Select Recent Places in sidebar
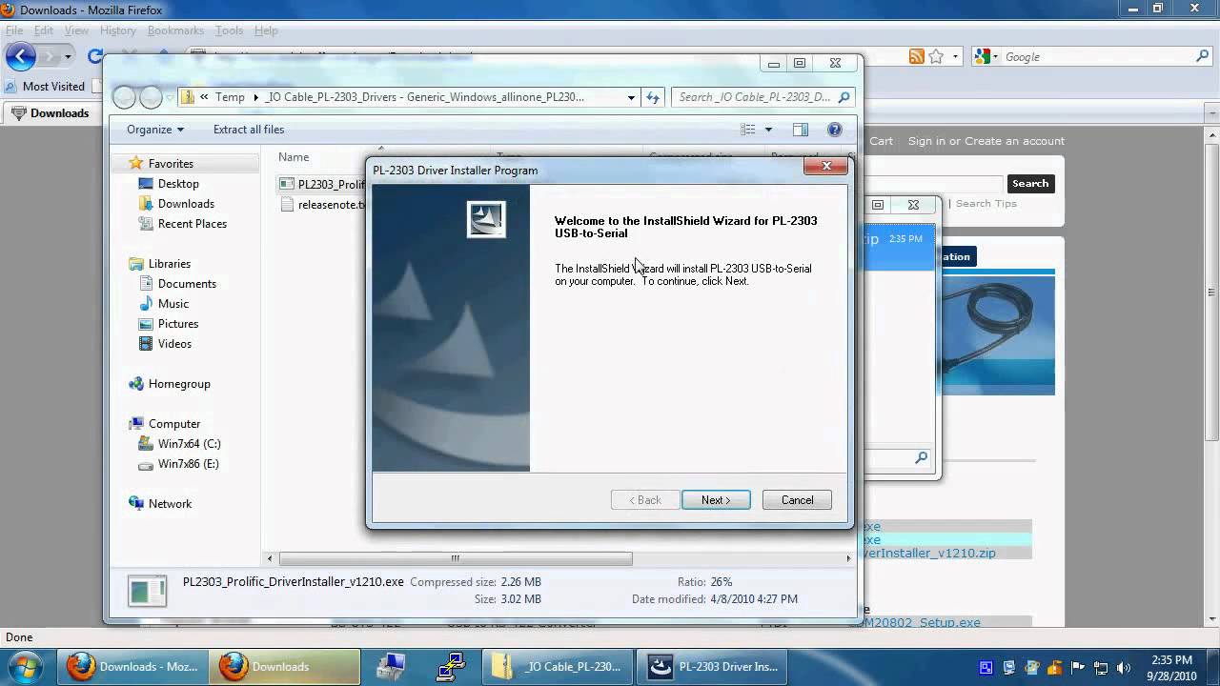1220x686 pixels. [x=192, y=224]
